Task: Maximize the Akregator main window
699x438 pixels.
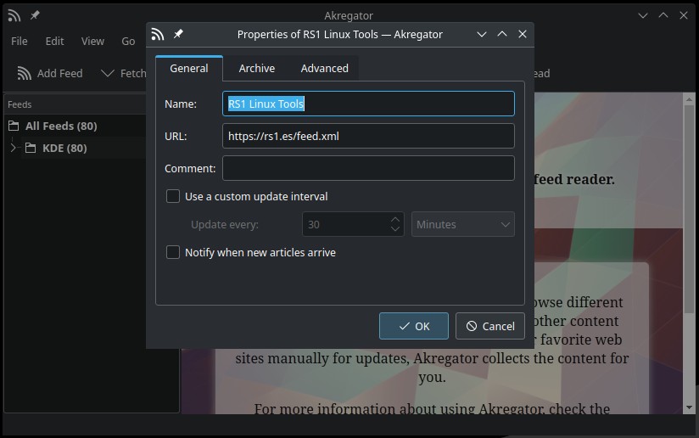Action: (663, 15)
